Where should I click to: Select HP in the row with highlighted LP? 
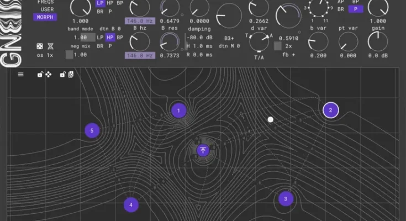pyautogui.click(x=110, y=3)
